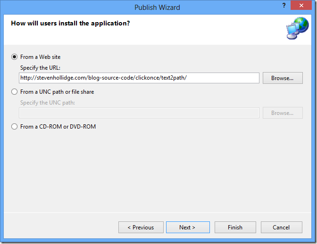This screenshot has width=317, height=244.
Task: Click the grayed-out UNC path text box
Action: click(139, 113)
